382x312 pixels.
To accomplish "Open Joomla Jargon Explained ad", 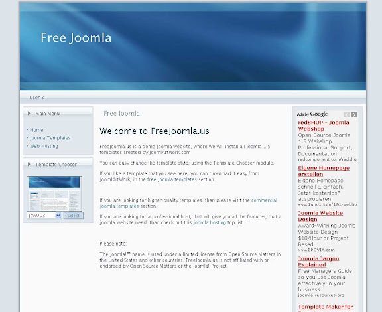I will (x=318, y=262).
